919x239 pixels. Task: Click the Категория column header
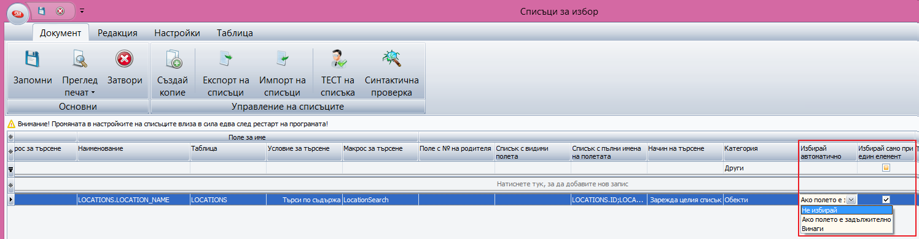point(761,152)
